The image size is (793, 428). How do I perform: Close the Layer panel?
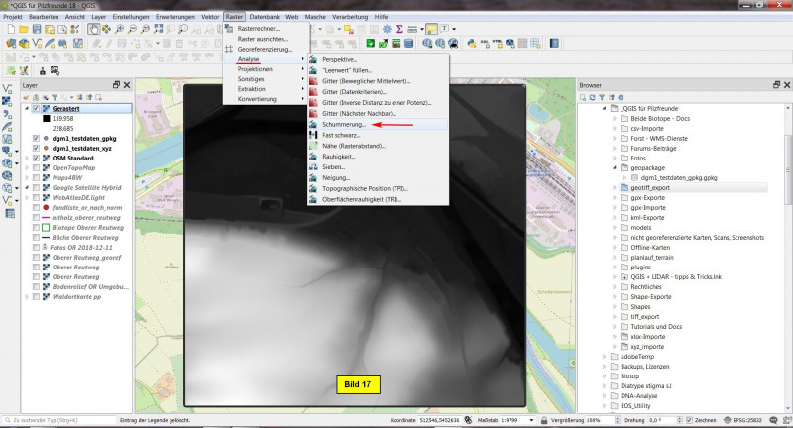128,85
